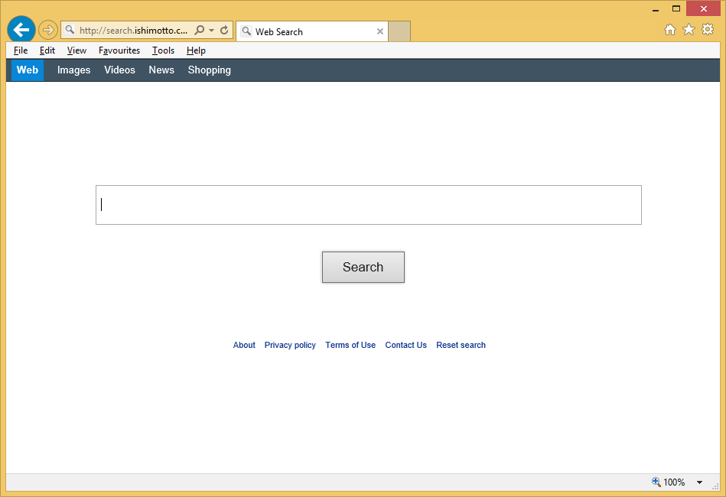Click the Refresh icon in address bar
The height and width of the screenshot is (497, 726).
224,31
